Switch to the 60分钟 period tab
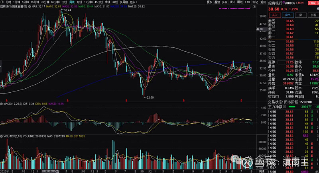319x173 pixels. pos(55,2)
